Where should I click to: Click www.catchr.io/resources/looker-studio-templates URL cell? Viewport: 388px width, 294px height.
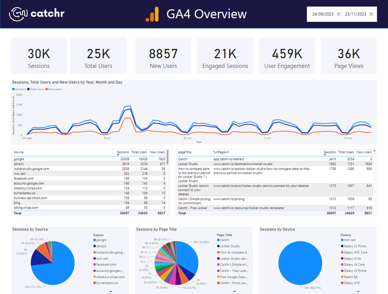point(249,208)
